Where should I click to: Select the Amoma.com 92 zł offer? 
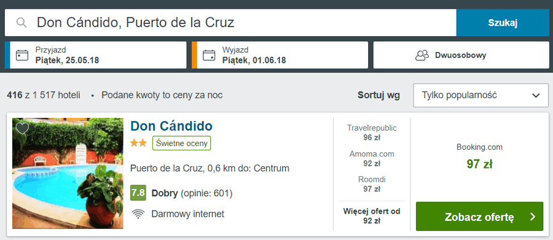tap(372, 158)
